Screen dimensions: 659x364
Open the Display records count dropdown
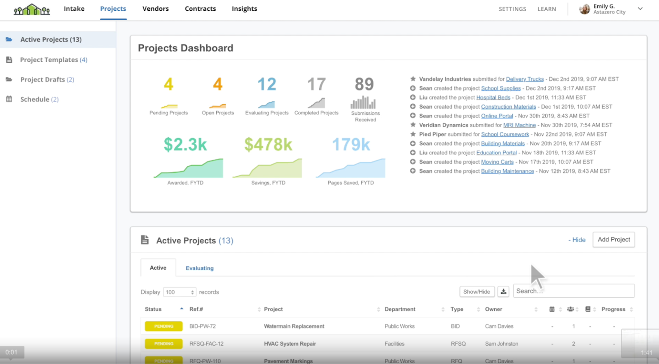pos(179,292)
